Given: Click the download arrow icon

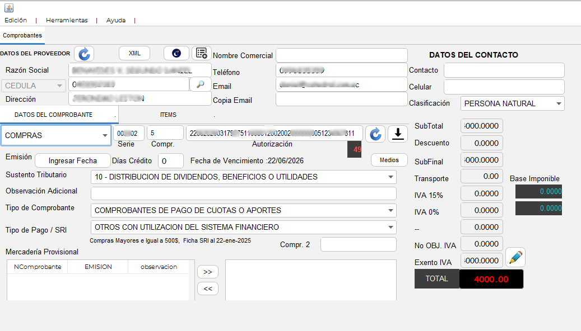Looking at the screenshot, I should (x=398, y=134).
